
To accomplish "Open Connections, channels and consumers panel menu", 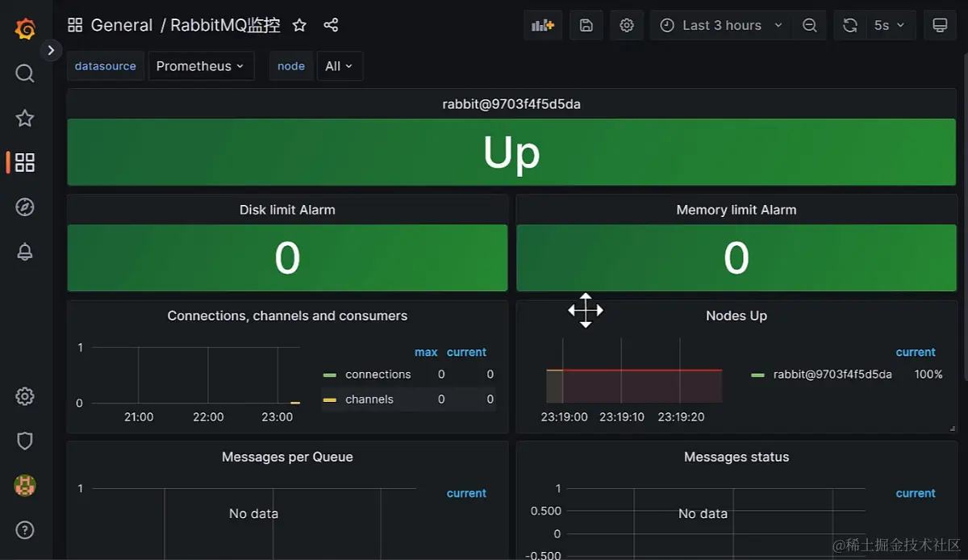I will 287,316.
